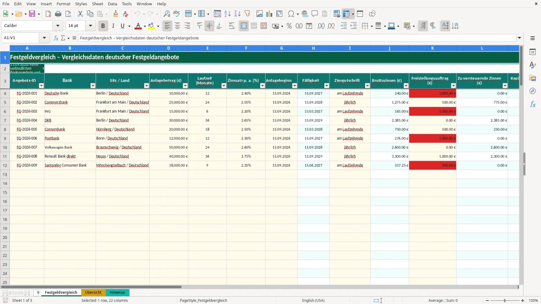Image resolution: width=541 pixels, height=304 pixels.
Task: Open the Zinsgutschrift column filter dropdown
Action: 367,86
